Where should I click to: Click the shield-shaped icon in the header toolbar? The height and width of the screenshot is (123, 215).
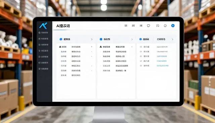148,26
